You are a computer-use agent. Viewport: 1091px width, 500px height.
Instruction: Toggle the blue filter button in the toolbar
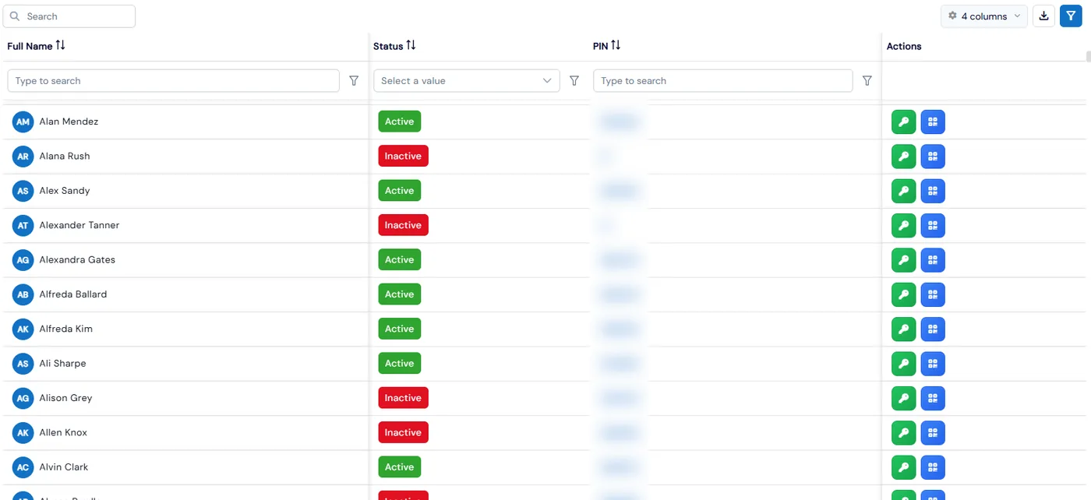(x=1071, y=16)
